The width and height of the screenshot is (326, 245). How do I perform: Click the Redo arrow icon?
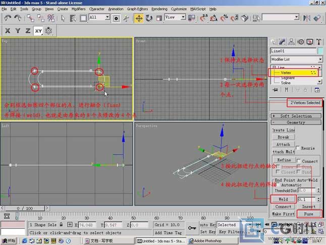18,18
